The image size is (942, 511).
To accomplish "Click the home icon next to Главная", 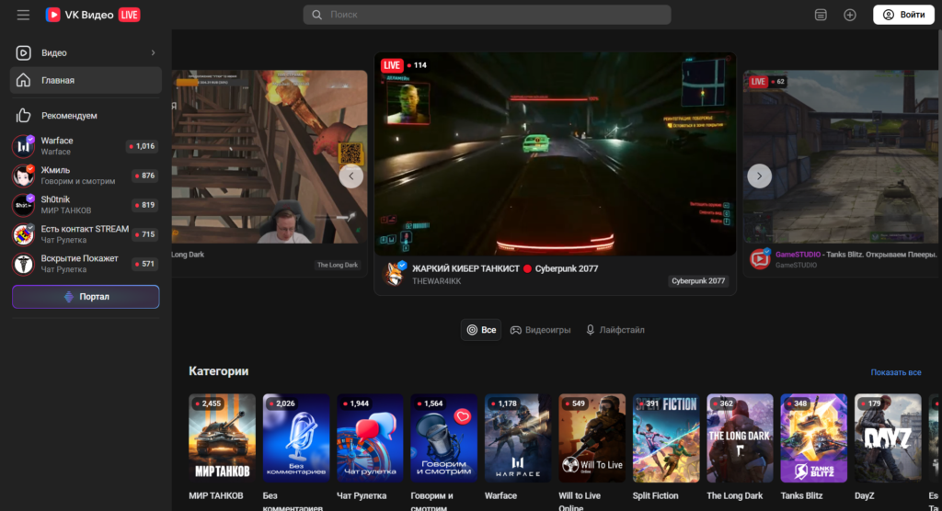I will 23,80.
